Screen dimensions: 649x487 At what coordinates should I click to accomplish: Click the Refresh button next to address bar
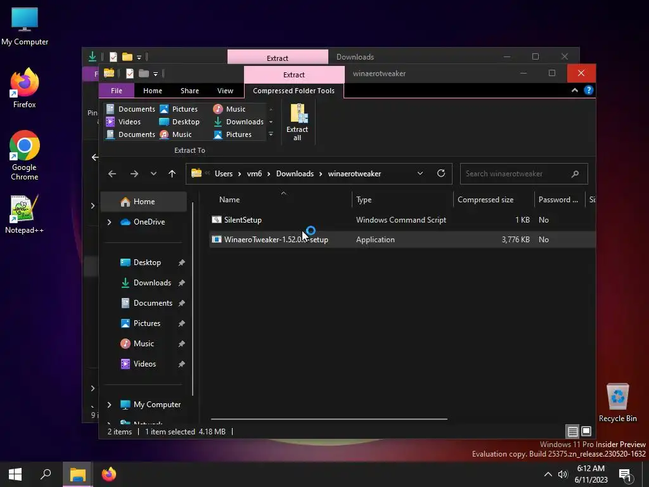441,174
